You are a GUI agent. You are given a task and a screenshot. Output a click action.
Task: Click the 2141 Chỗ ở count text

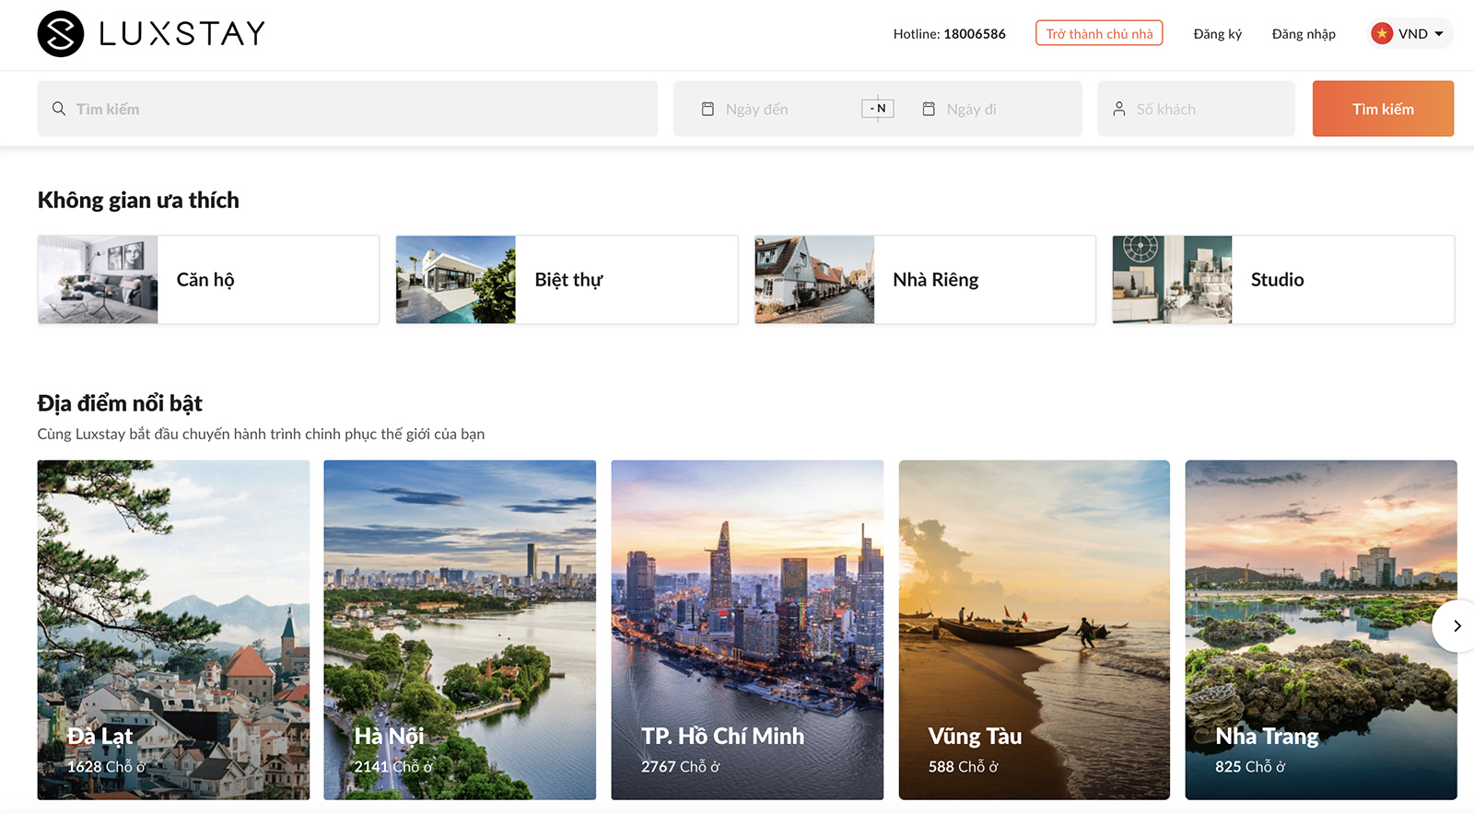393,766
